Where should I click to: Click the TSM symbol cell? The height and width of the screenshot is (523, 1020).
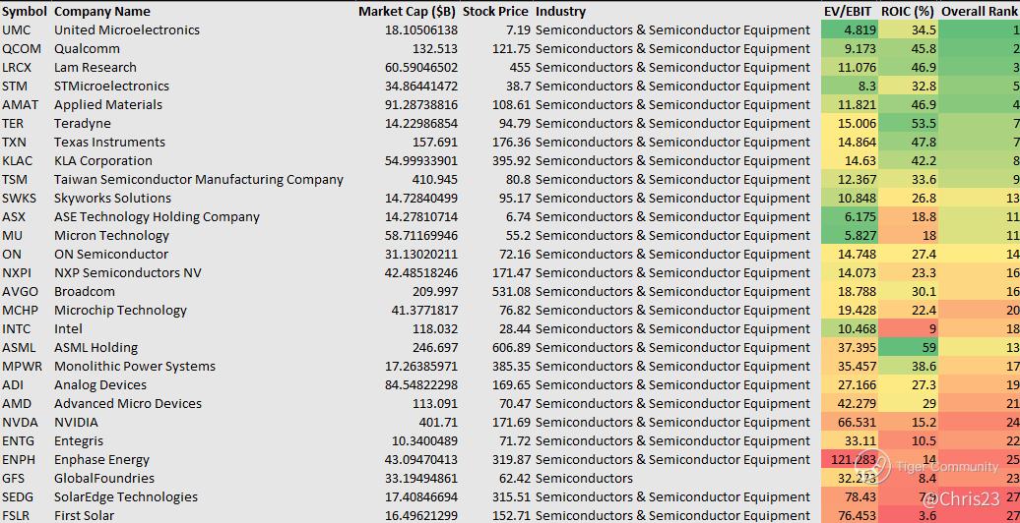15,179
